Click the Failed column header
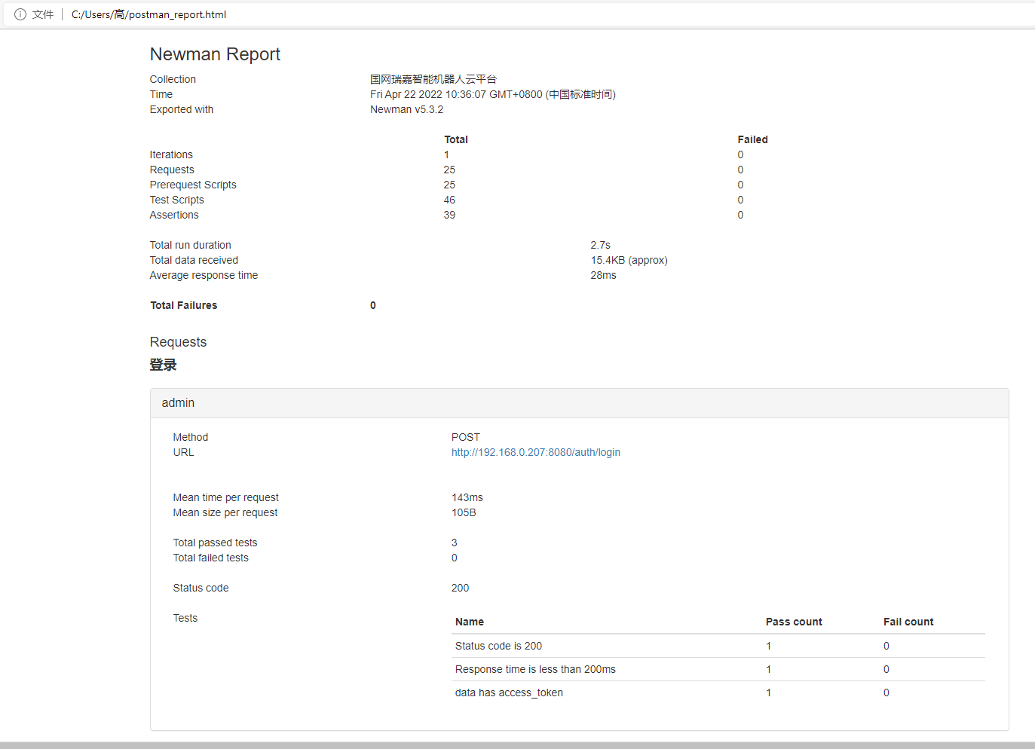The height and width of the screenshot is (749, 1035). click(x=752, y=139)
